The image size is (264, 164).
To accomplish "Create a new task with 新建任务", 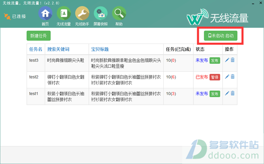I will [x=39, y=36].
